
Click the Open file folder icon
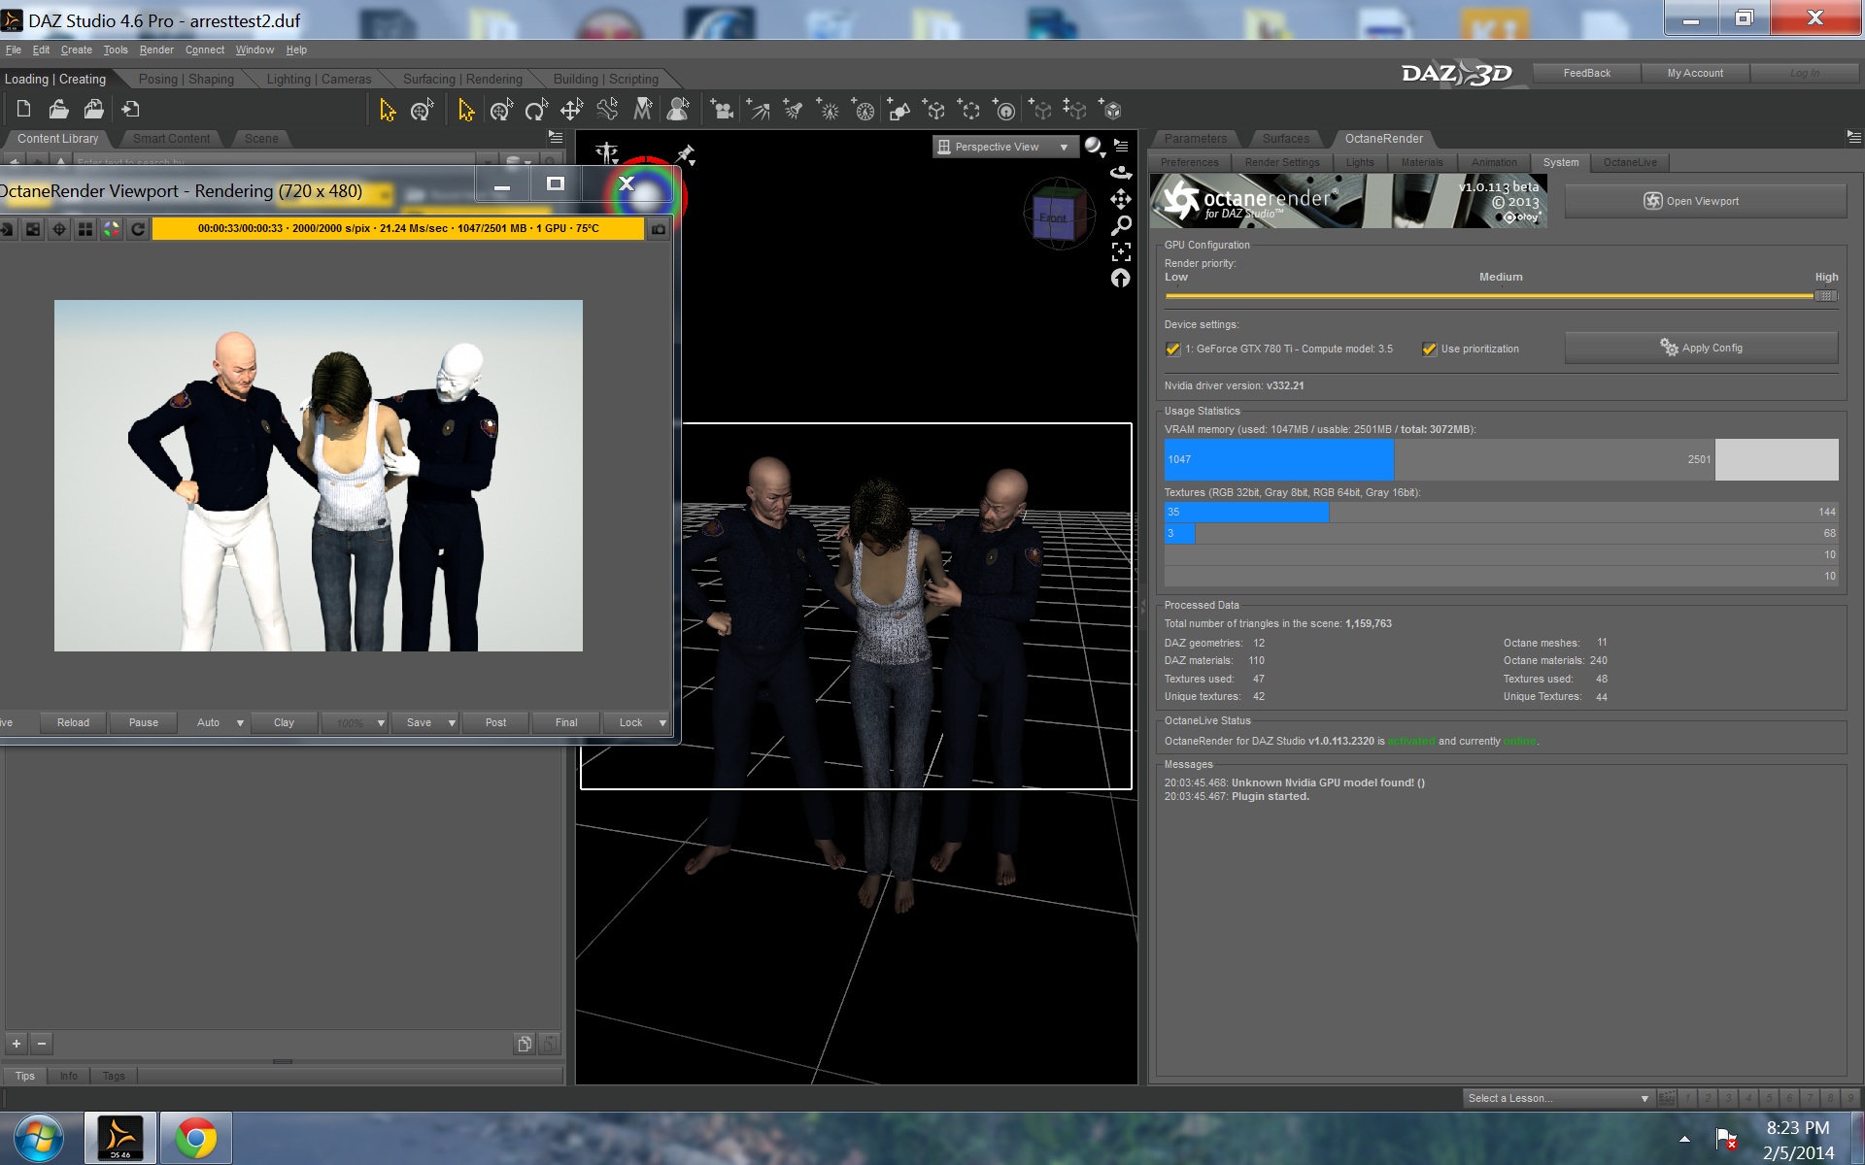[x=58, y=110]
